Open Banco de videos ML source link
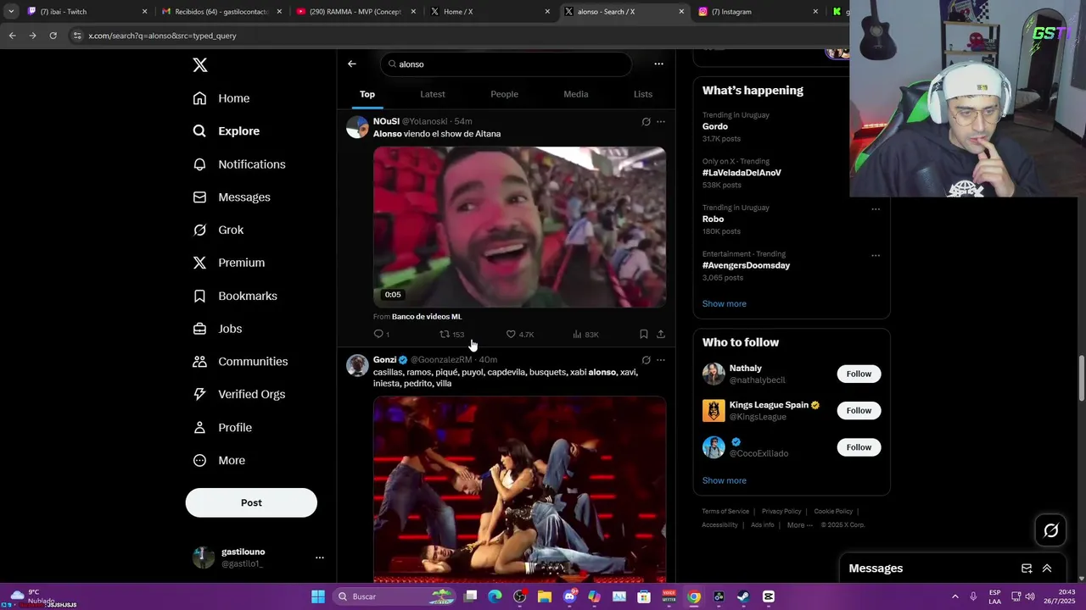 point(427,317)
